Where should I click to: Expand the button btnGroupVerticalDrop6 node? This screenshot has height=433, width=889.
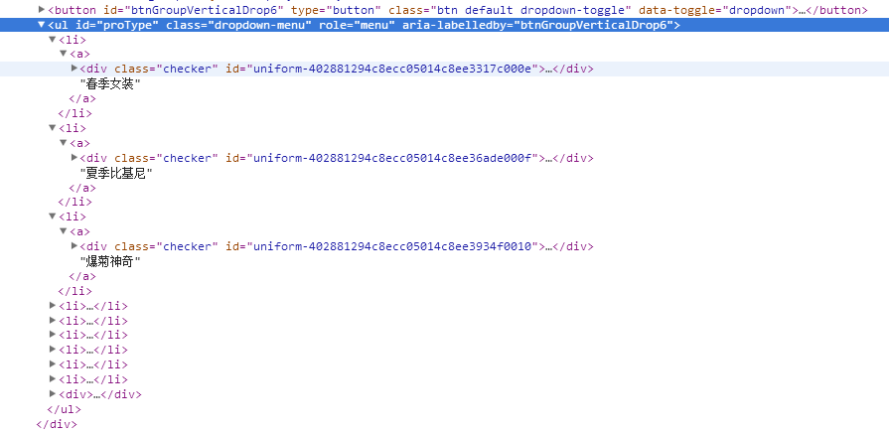[42, 10]
